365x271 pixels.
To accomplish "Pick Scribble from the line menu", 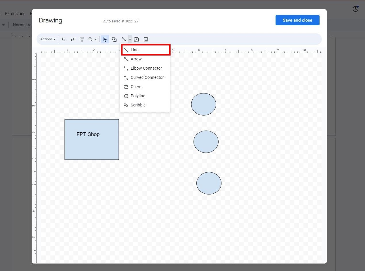I will click(x=138, y=105).
